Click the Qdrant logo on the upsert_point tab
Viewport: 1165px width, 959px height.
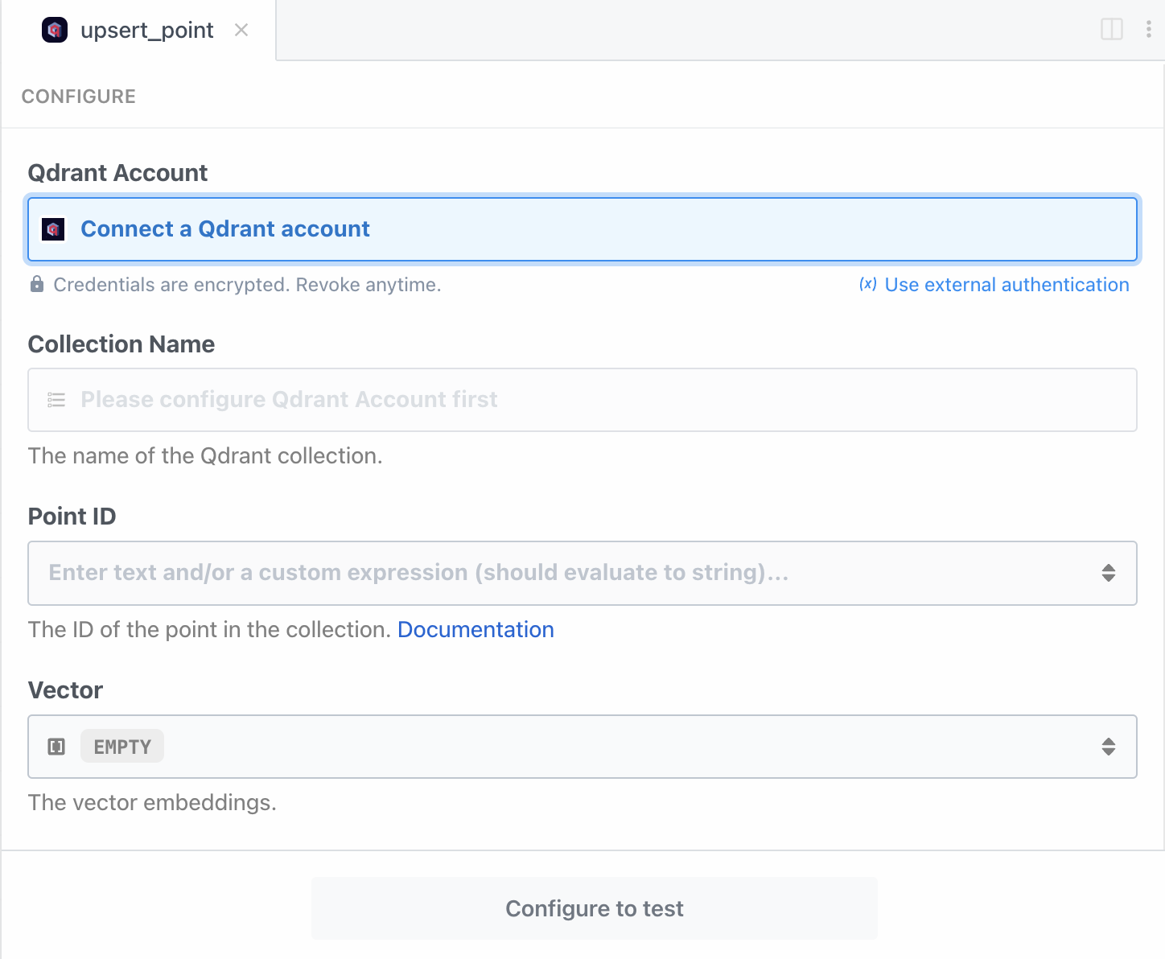click(x=55, y=30)
